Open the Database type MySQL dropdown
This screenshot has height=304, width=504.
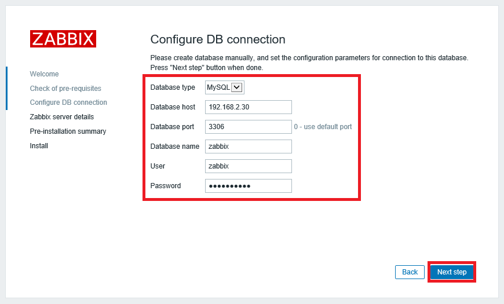[225, 87]
